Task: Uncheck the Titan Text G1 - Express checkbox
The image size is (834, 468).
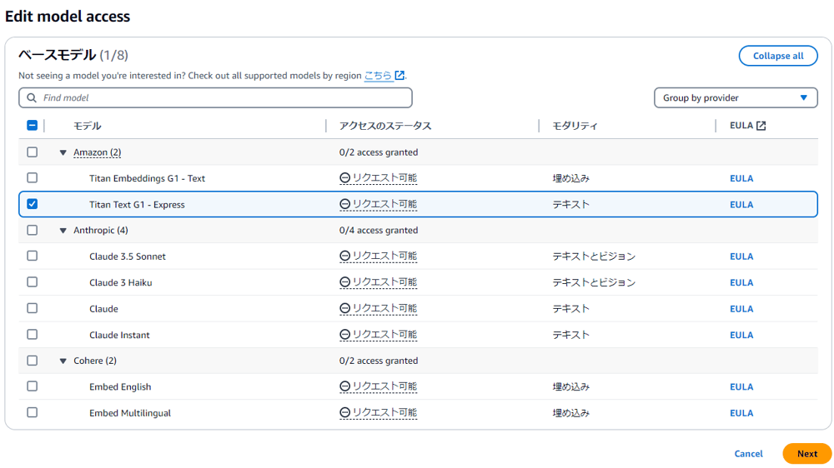Action: point(32,204)
